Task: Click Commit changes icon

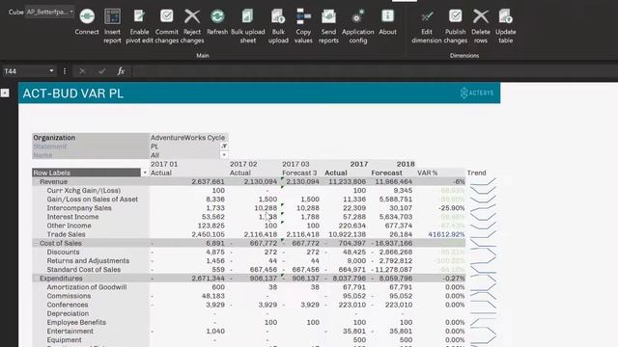Action: (167, 16)
